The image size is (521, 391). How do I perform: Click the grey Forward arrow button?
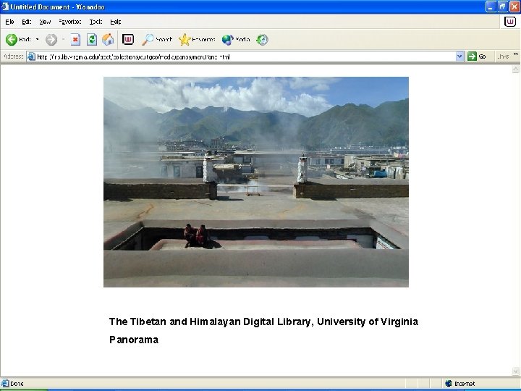(51, 40)
